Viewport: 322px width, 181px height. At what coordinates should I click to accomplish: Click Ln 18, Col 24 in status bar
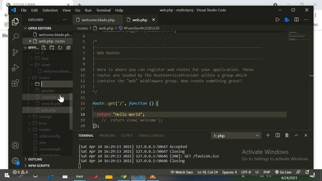pos(207,172)
